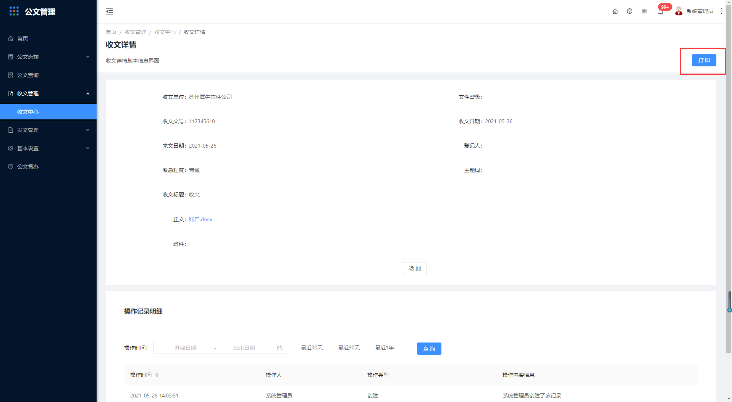Click the 操作类型 column header
The height and width of the screenshot is (402, 732).
(x=378, y=375)
